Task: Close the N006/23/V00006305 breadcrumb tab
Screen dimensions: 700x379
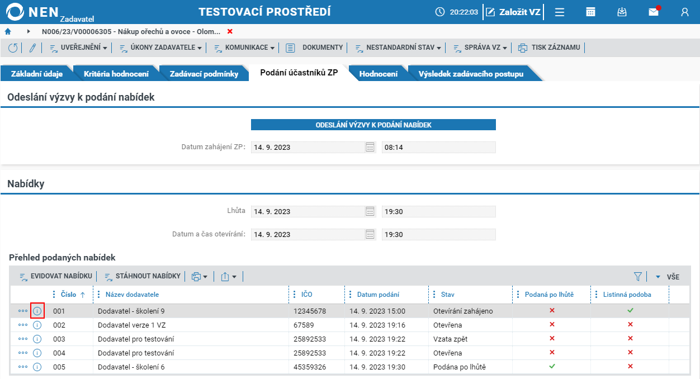Action: tap(230, 31)
